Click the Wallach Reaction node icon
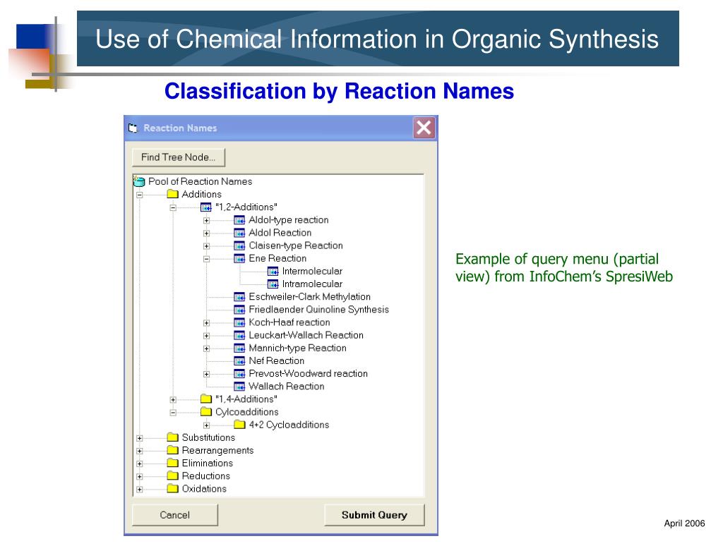The image size is (723, 558). point(239,386)
